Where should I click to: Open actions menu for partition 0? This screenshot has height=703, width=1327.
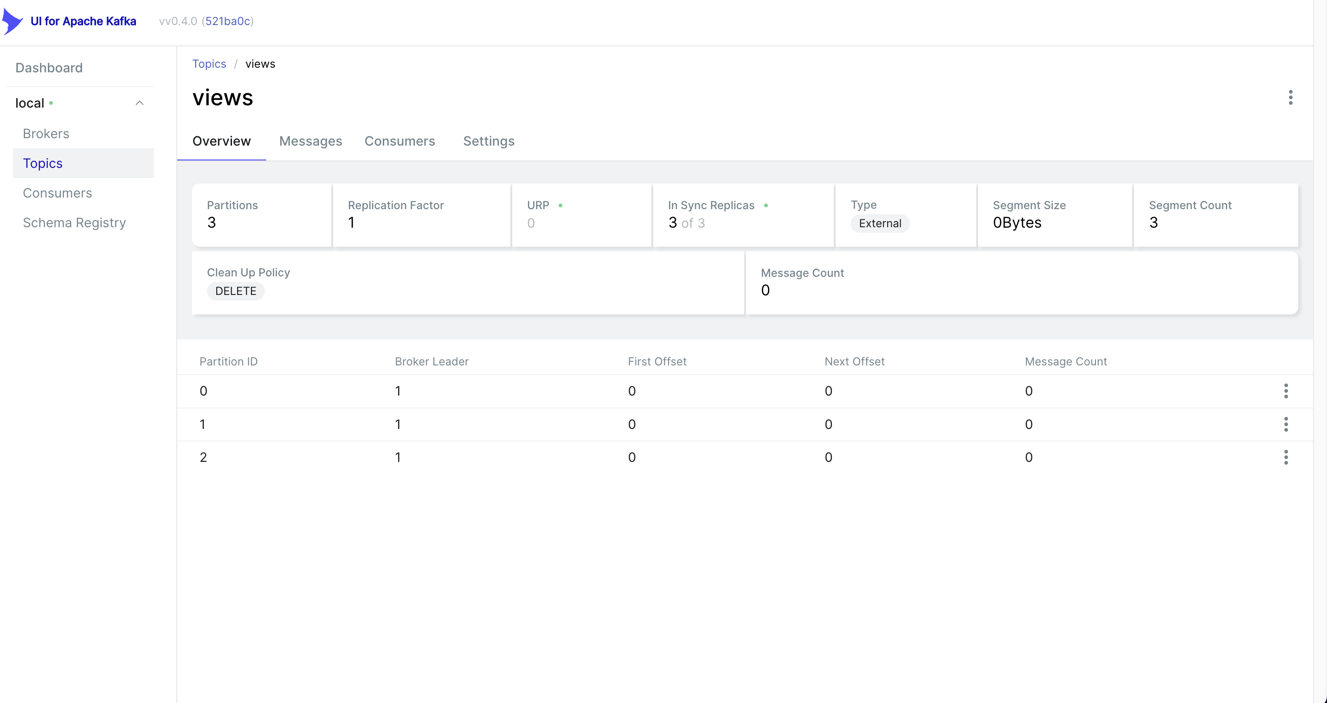(1286, 391)
